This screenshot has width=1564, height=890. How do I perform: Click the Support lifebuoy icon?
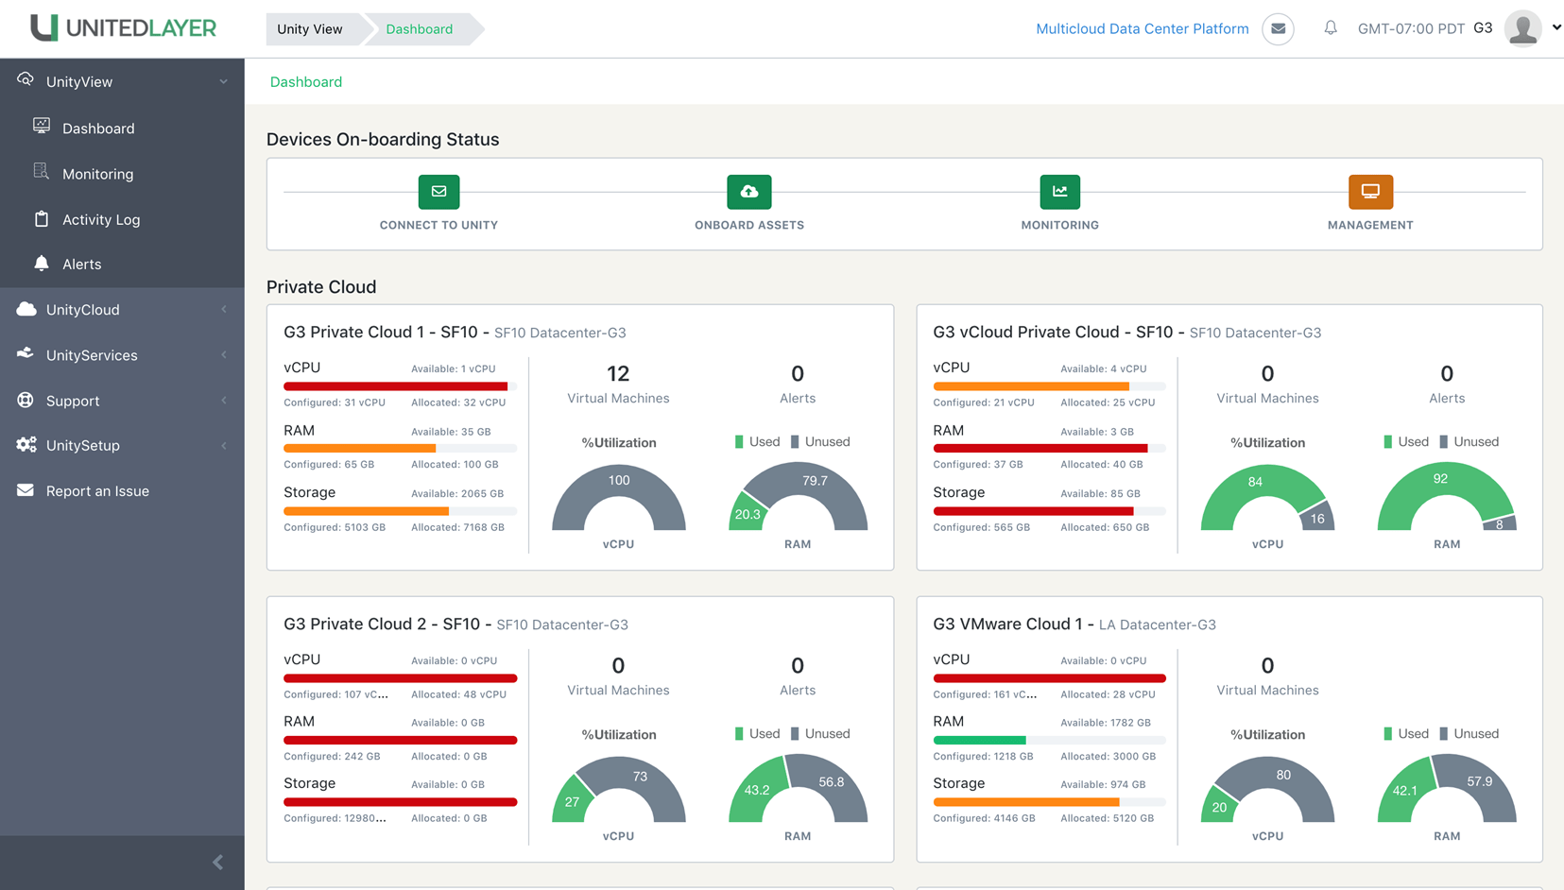[26, 400]
